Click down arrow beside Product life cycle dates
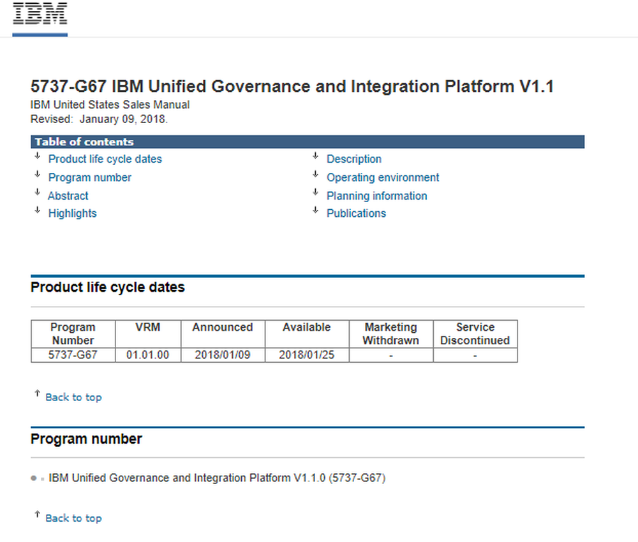This screenshot has height=542, width=638. [x=38, y=156]
